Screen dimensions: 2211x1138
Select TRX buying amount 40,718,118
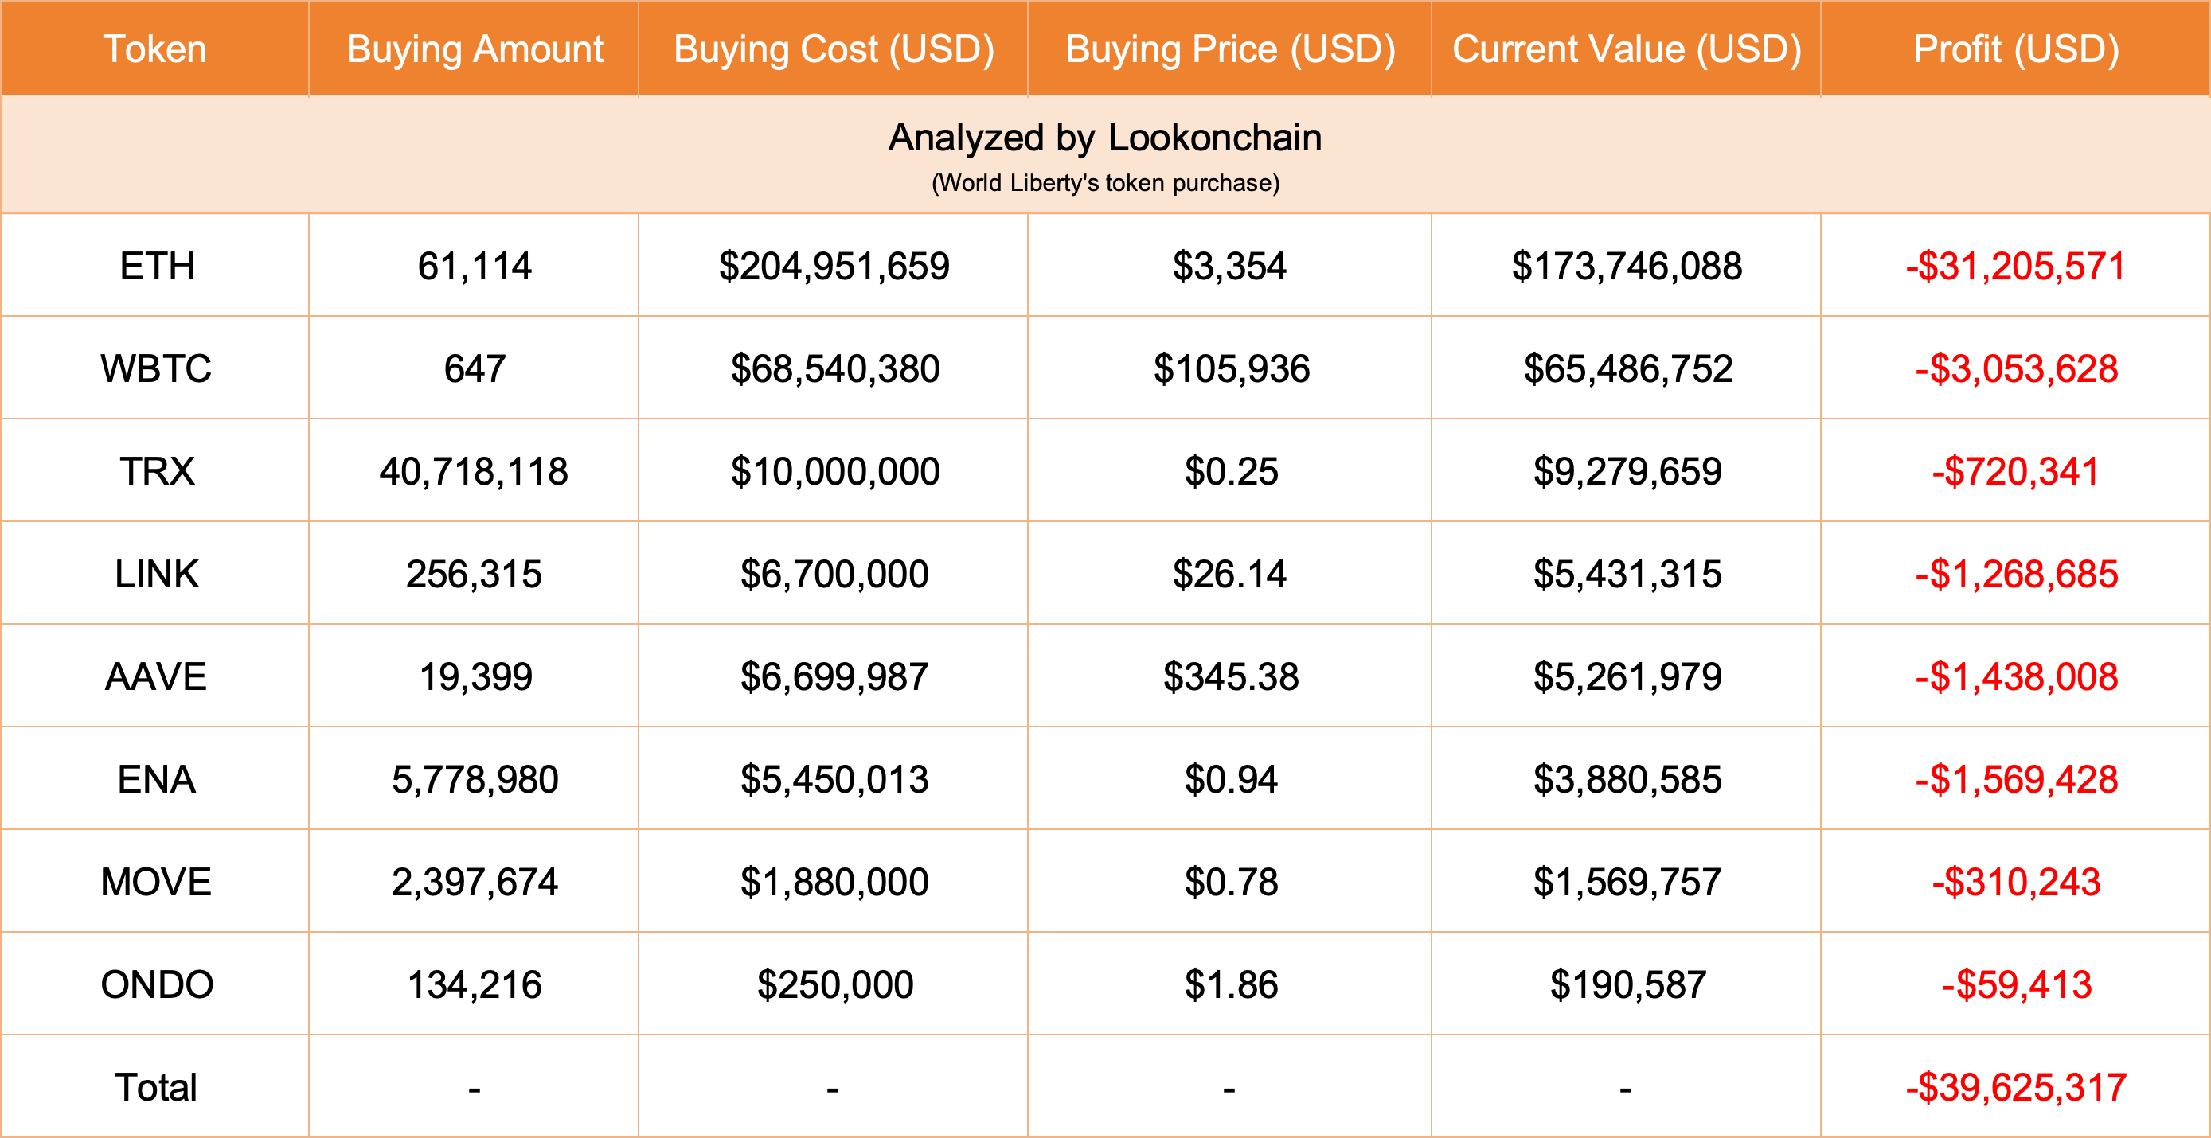pos(474,471)
